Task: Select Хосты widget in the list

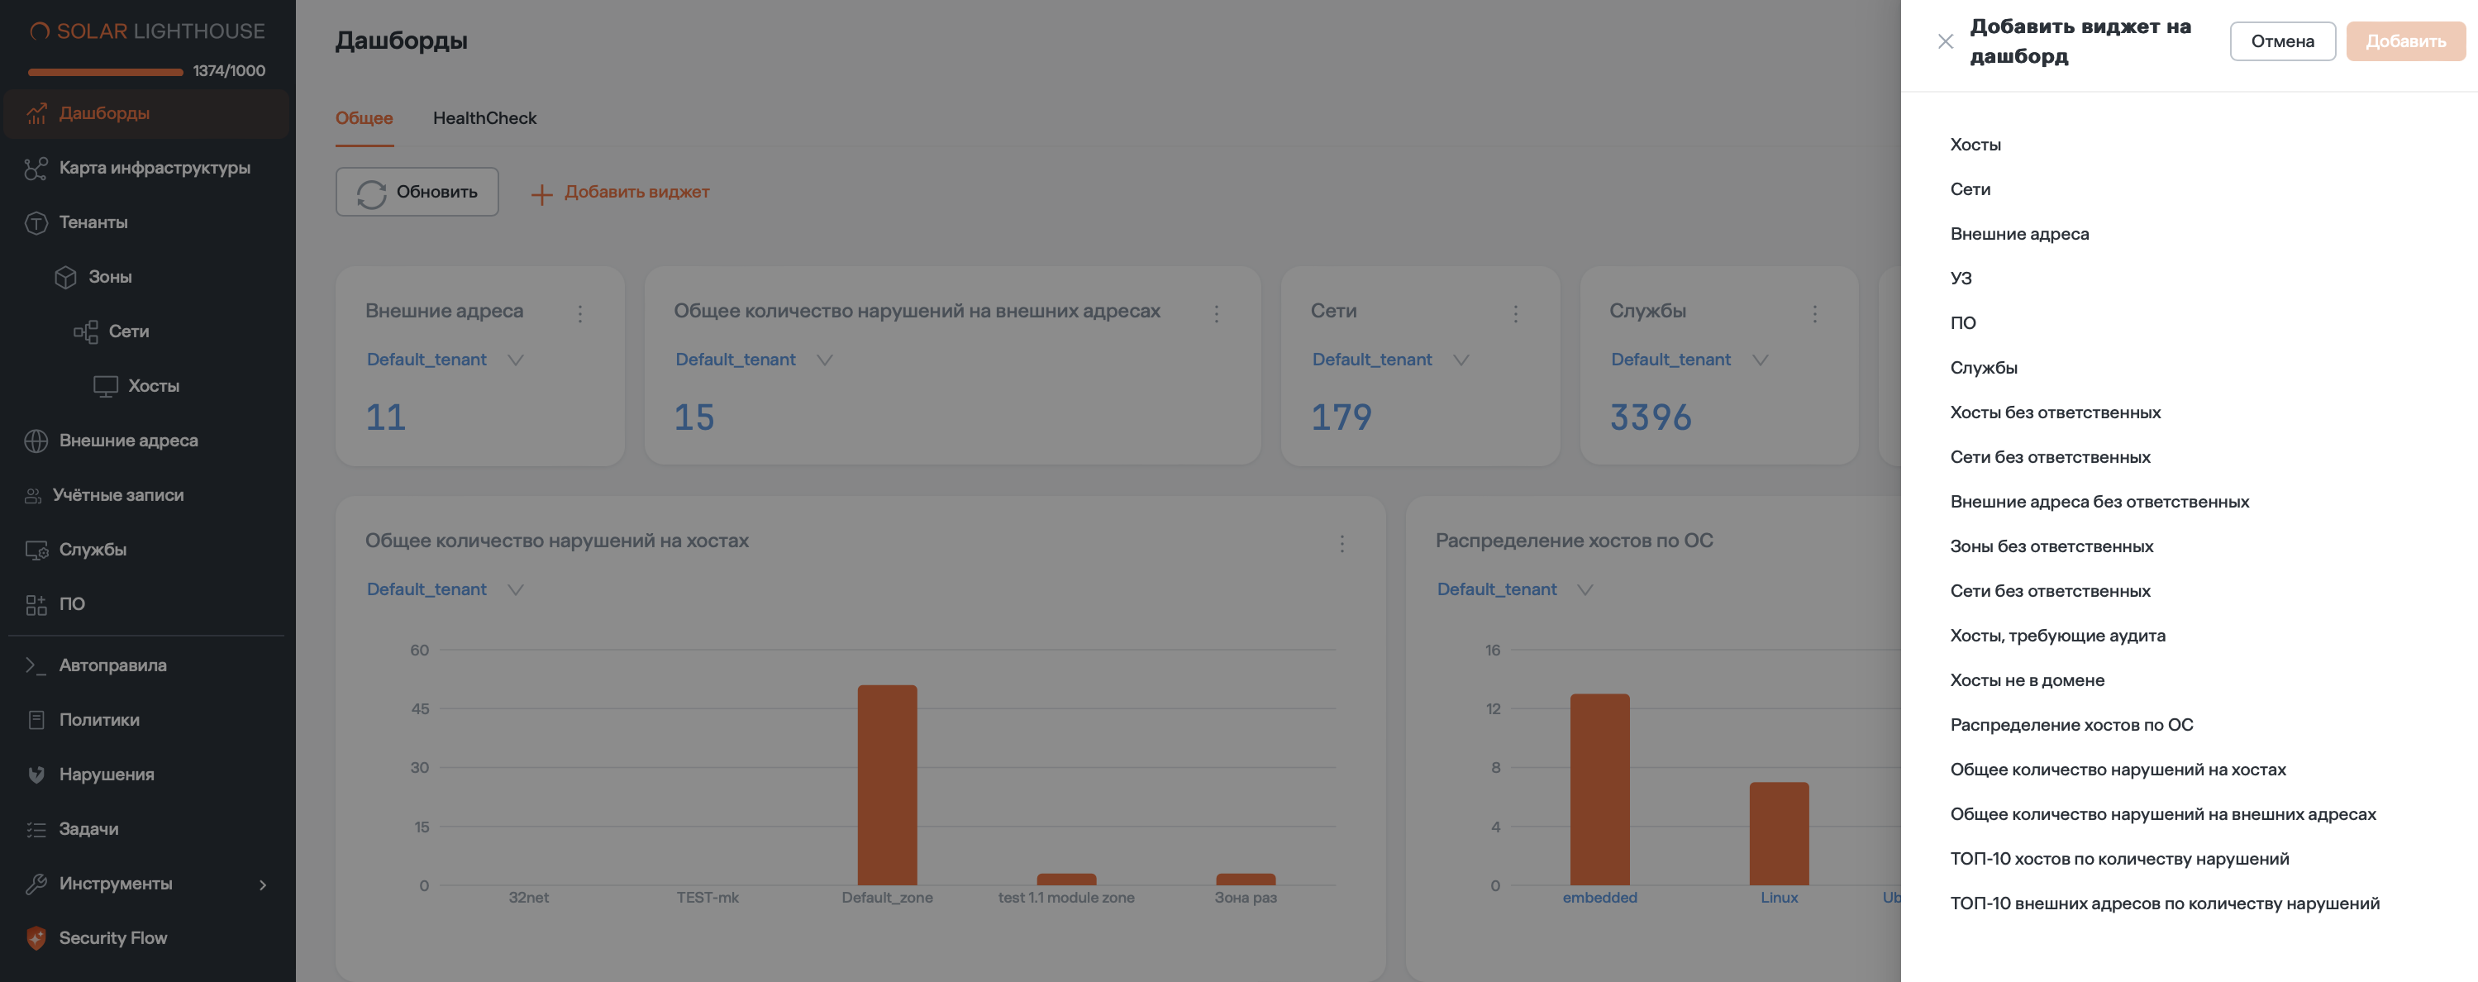Action: (1975, 145)
